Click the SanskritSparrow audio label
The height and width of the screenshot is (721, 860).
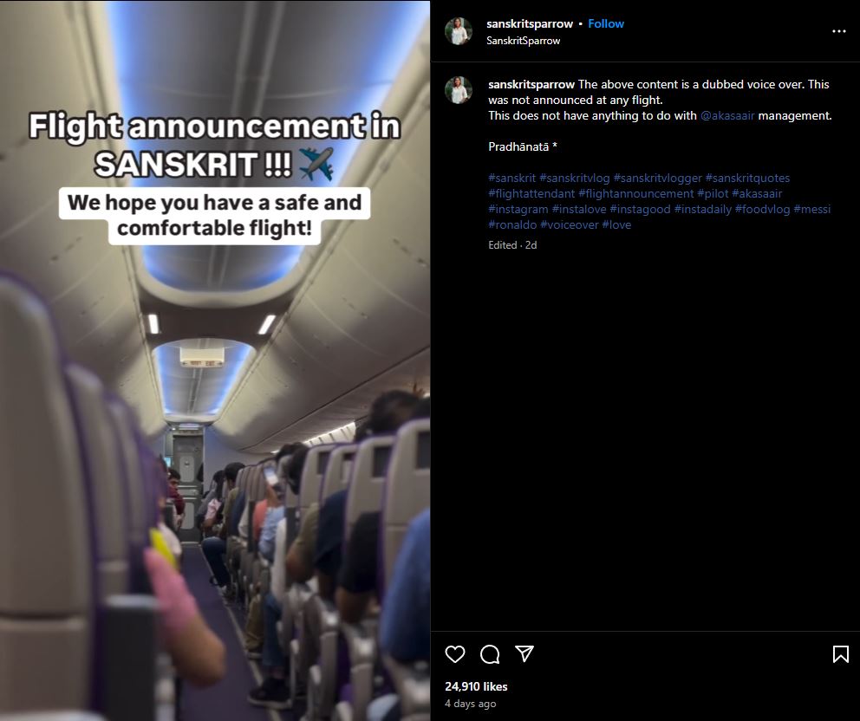point(524,41)
